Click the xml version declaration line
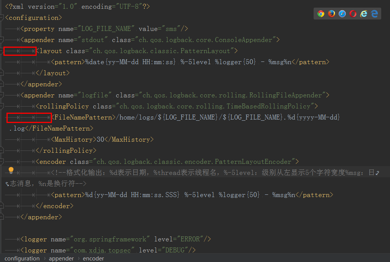The width and height of the screenshot is (390, 262). point(78,7)
